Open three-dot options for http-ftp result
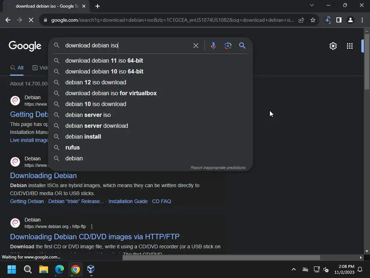370x278 pixels. coord(92,227)
